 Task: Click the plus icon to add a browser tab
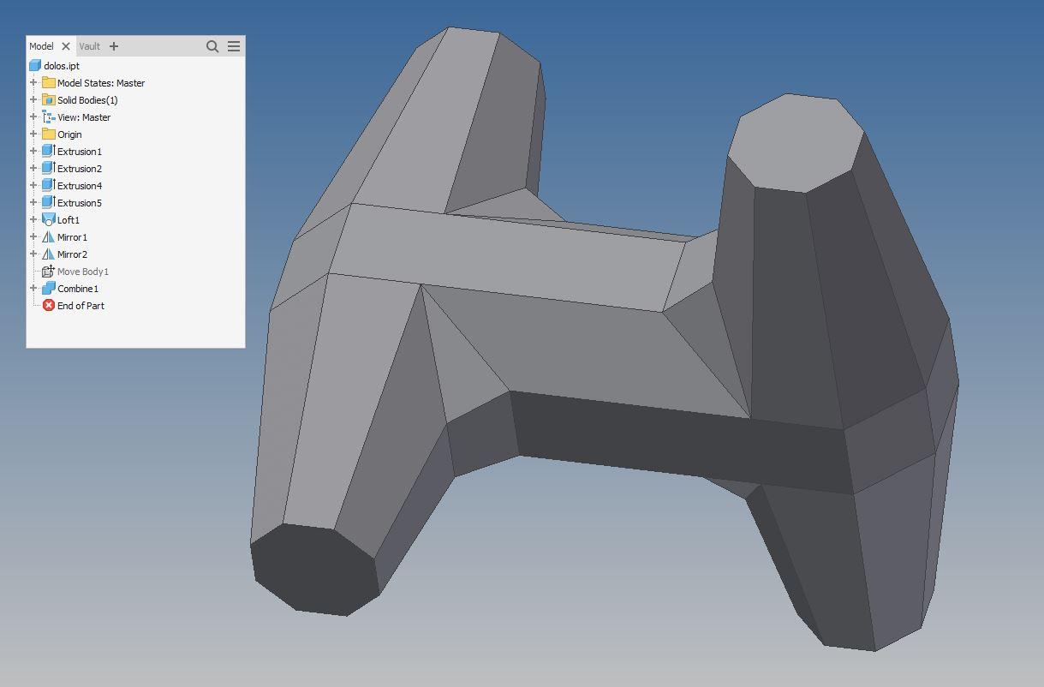click(114, 46)
